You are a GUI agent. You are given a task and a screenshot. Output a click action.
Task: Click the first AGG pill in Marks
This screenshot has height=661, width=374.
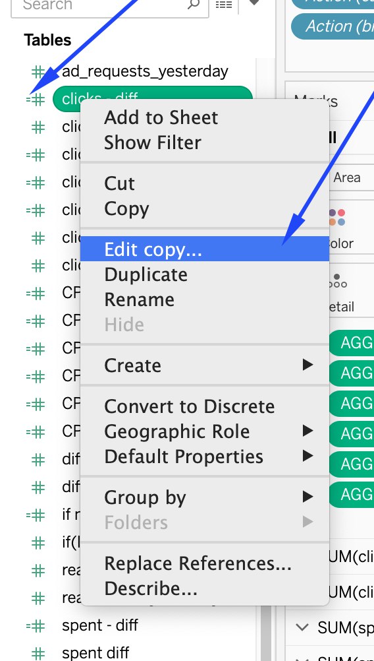[x=351, y=343]
